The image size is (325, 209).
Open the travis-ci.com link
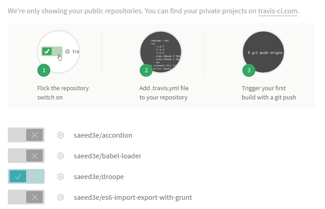click(x=278, y=10)
